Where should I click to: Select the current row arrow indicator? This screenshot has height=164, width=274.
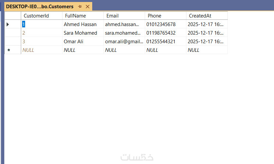8,24
